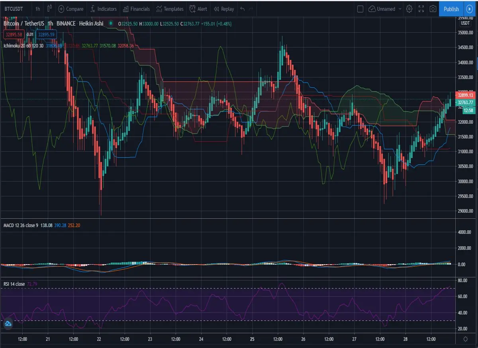Click the USDT currency label
This screenshot has width=478, height=348.
pyautogui.click(x=465, y=23)
